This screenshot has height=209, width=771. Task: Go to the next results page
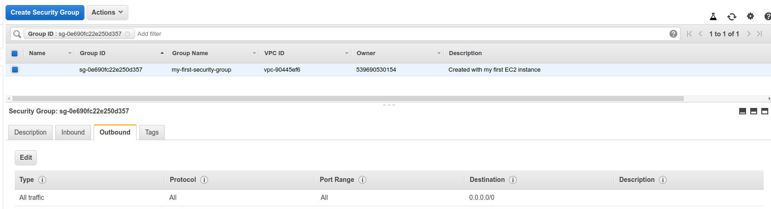point(748,34)
